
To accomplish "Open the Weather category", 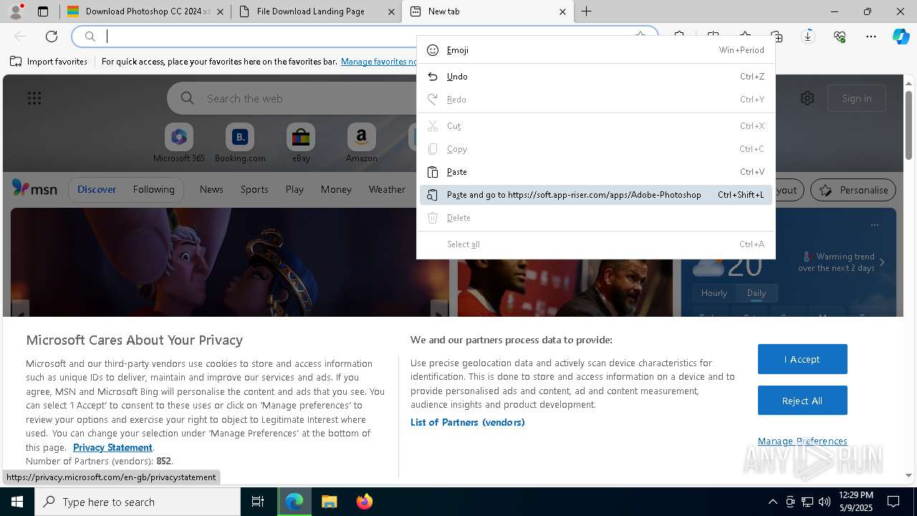I will tap(387, 189).
